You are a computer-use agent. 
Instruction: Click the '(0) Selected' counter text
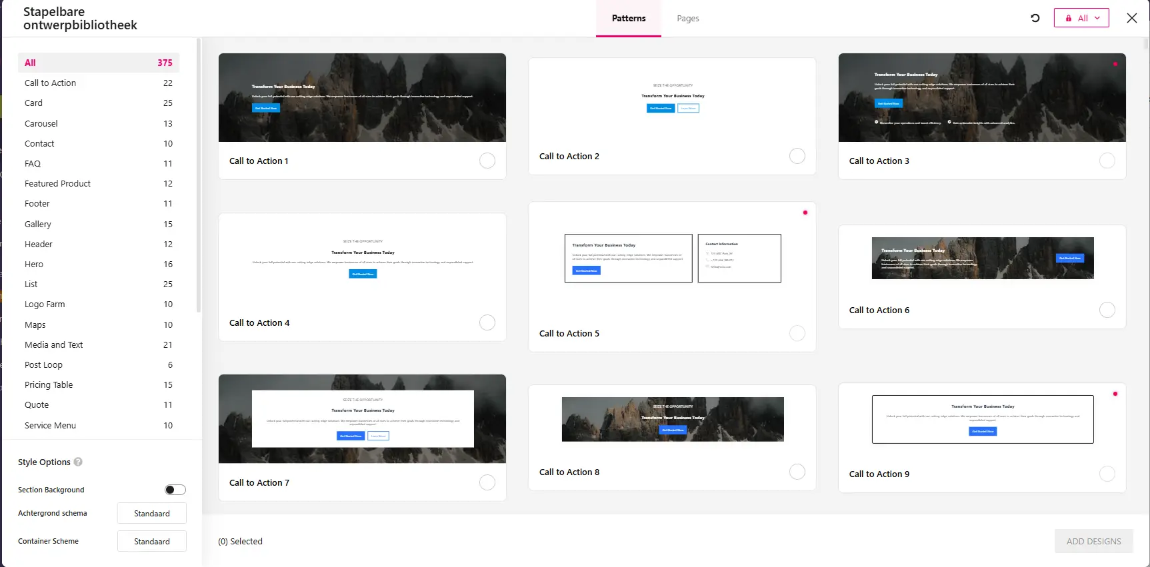point(240,542)
